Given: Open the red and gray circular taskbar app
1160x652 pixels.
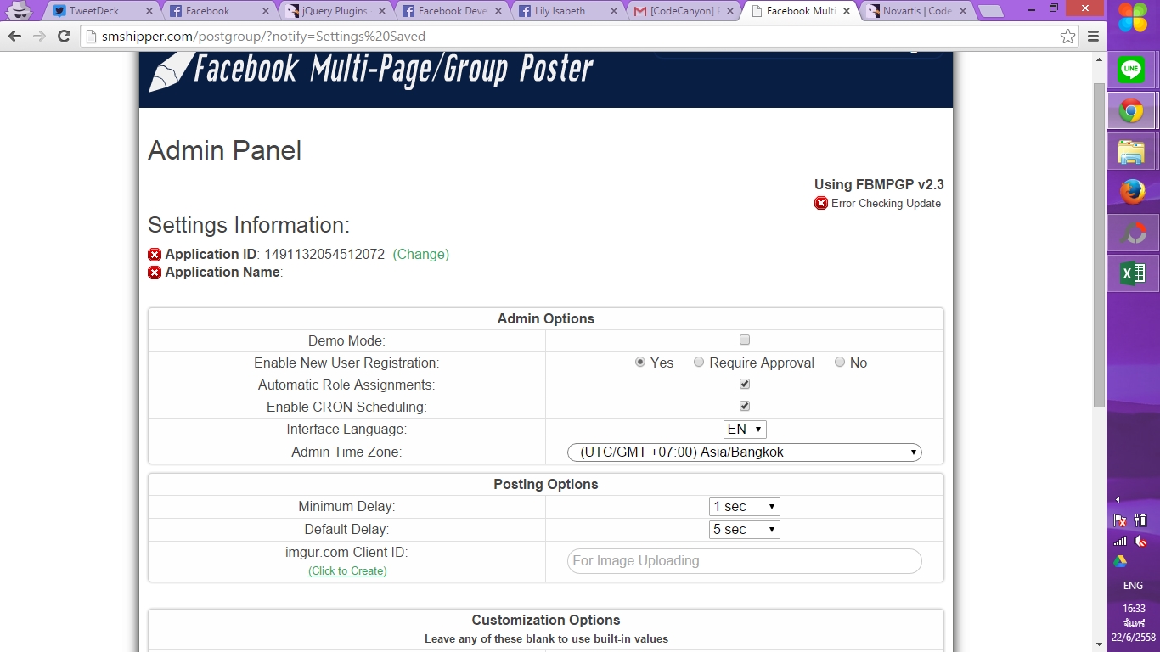Looking at the screenshot, I should click(1131, 233).
